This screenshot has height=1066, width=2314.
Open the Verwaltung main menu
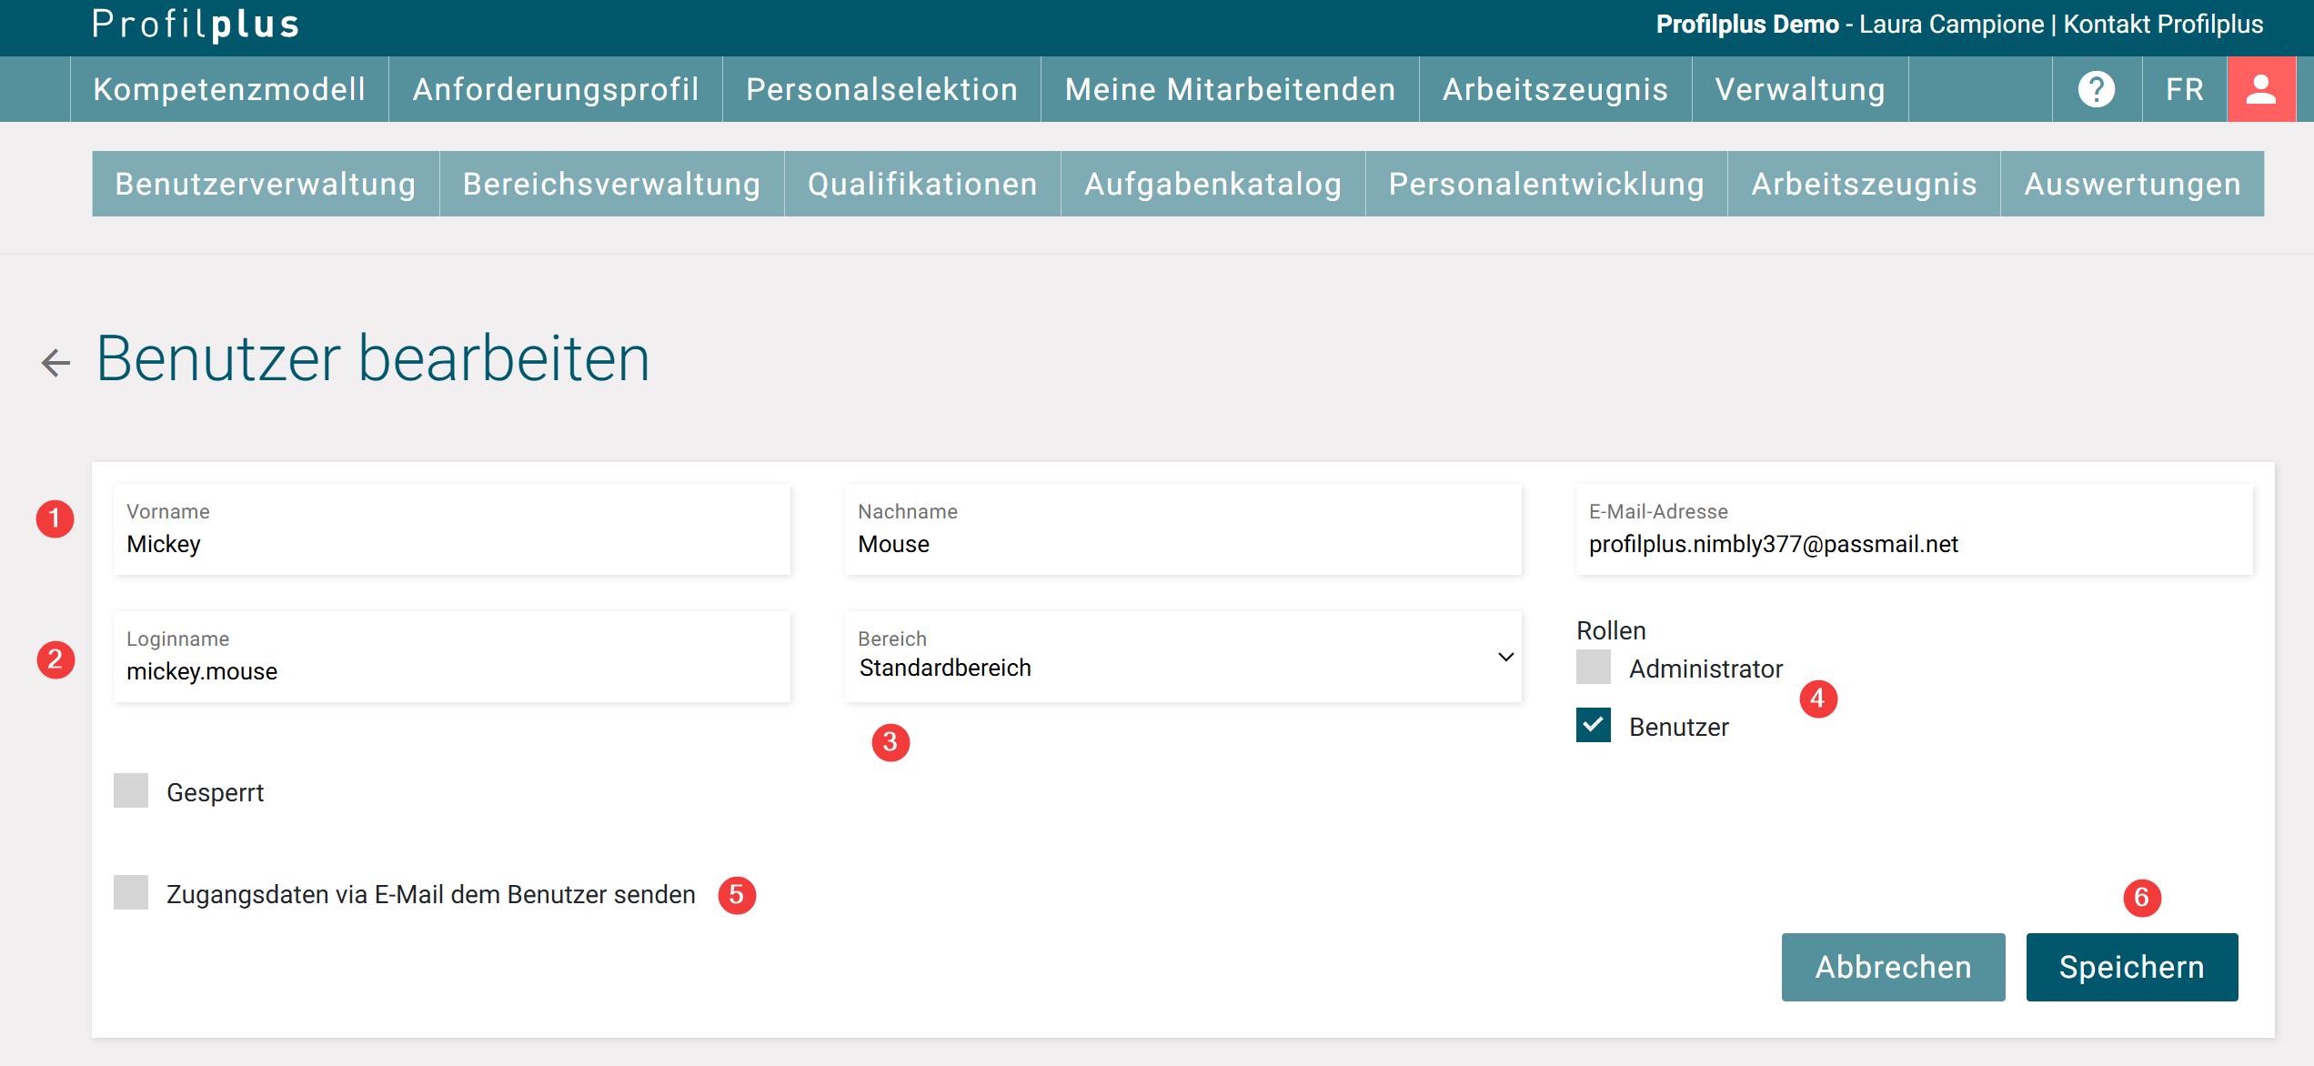[1799, 89]
